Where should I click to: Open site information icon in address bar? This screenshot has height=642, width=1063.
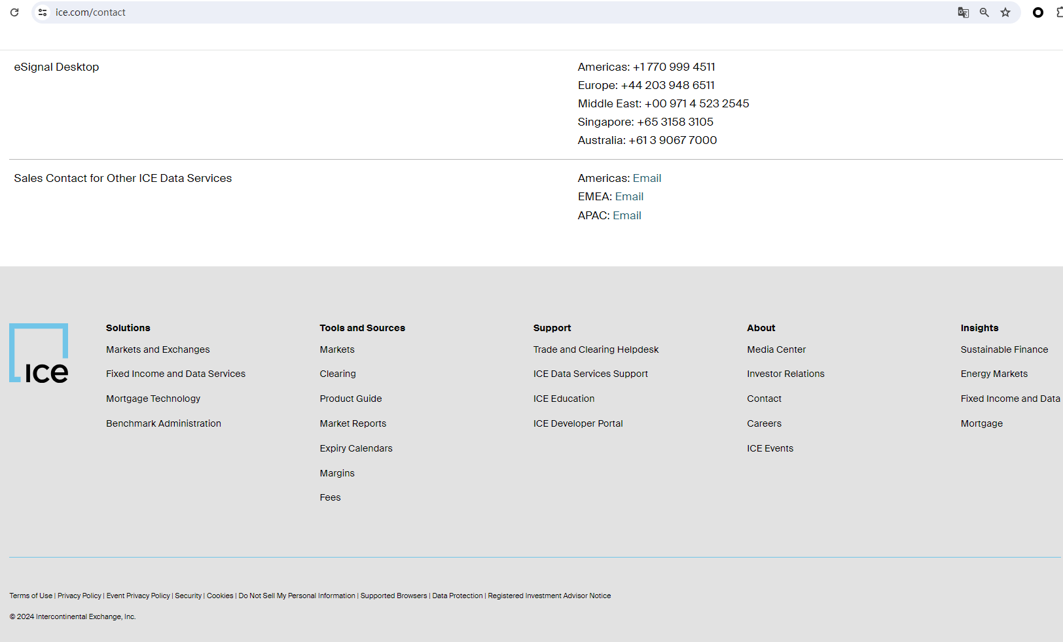tap(43, 12)
